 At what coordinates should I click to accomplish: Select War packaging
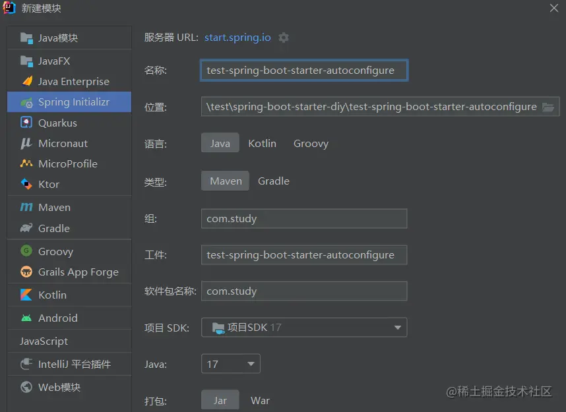pos(260,400)
